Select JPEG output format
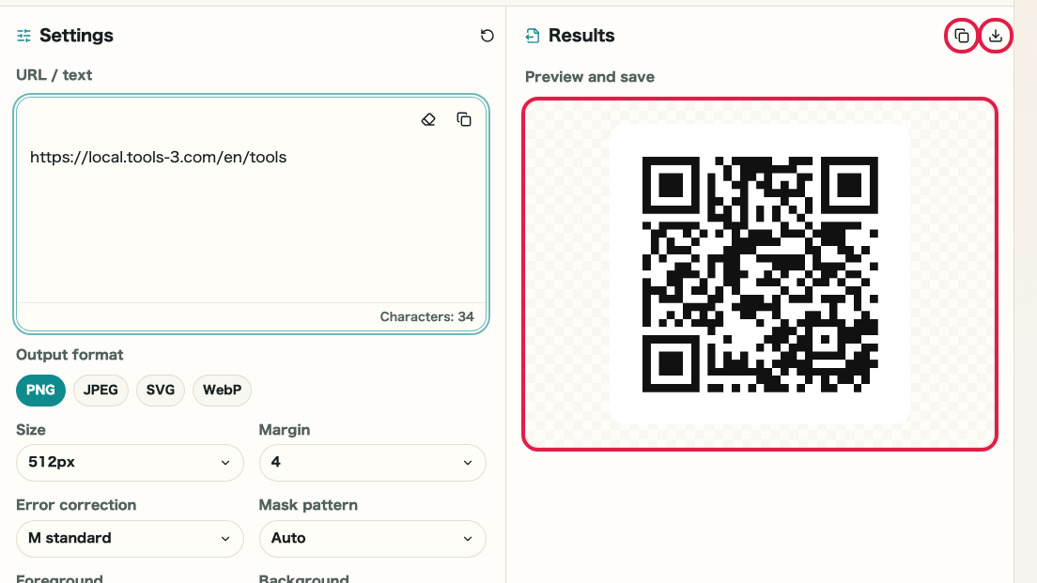The image size is (1037, 583). point(101,390)
